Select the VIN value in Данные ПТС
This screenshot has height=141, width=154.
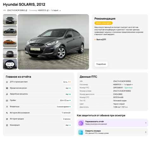coord(122,81)
